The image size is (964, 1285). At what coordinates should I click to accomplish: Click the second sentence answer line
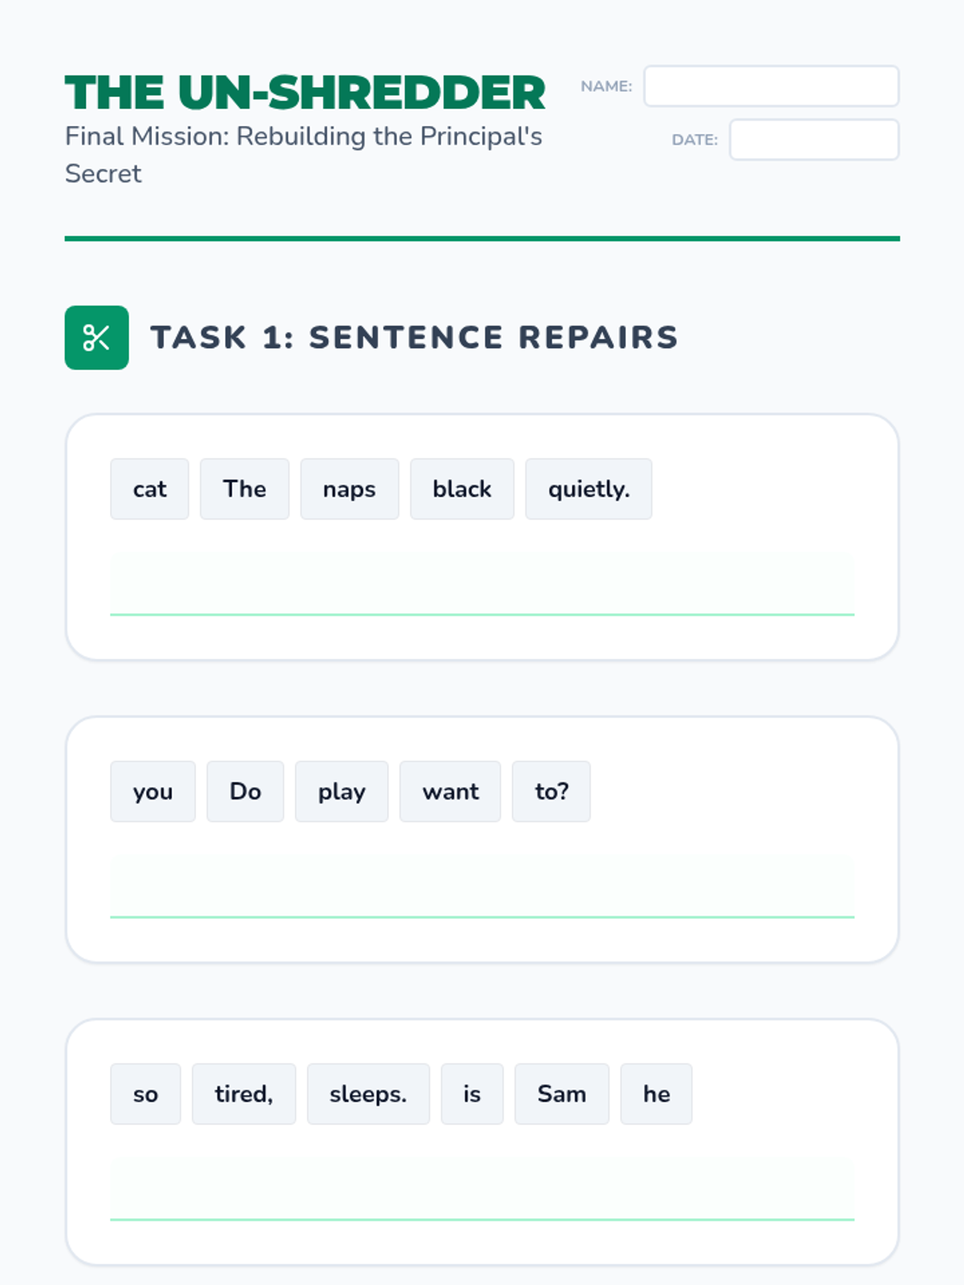[482, 886]
